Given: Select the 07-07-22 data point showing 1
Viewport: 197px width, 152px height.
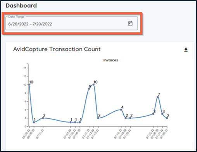Looking at the screenshot, I should [71, 122].
